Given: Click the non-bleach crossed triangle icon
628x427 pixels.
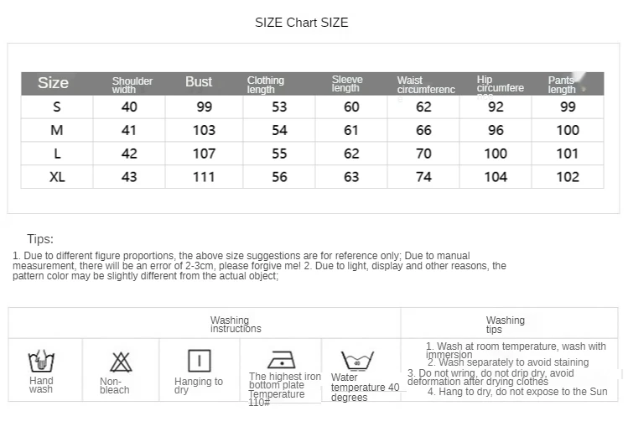Looking at the screenshot, I should pos(121,362).
